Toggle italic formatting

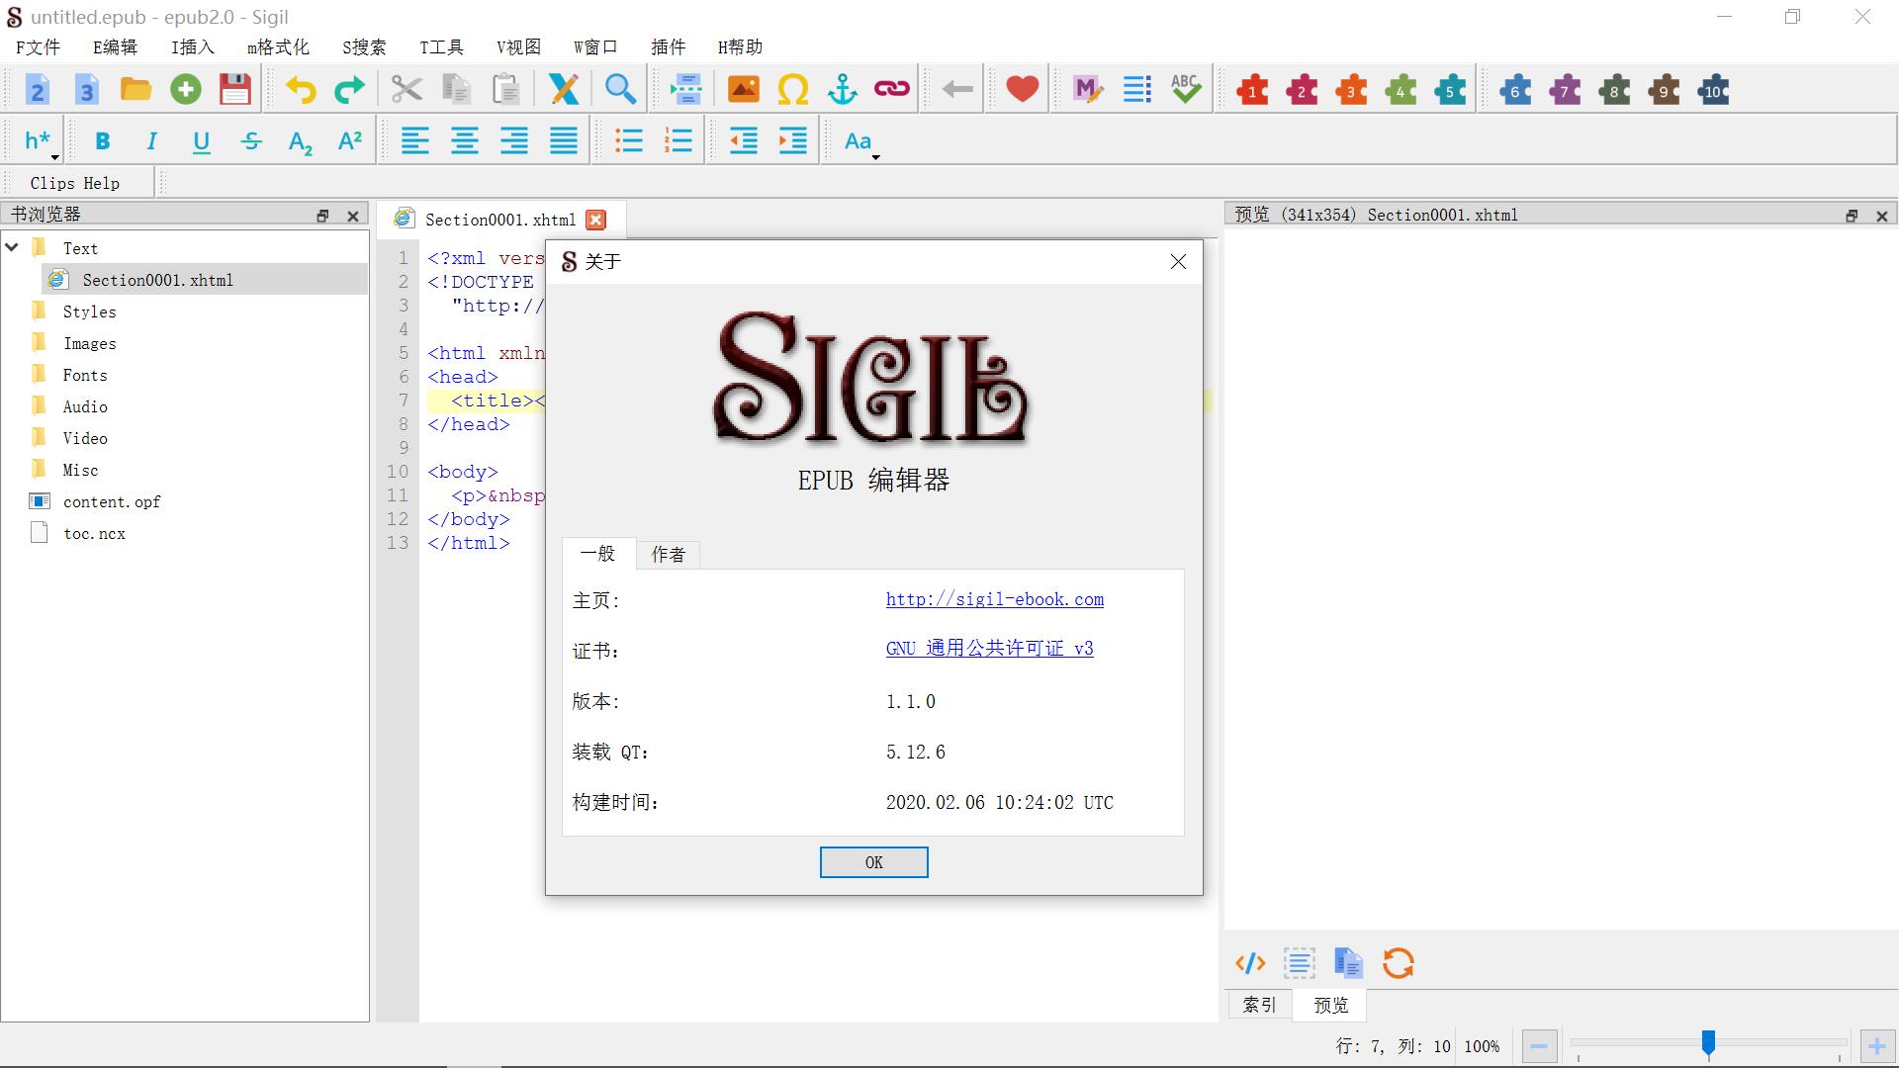point(150,140)
